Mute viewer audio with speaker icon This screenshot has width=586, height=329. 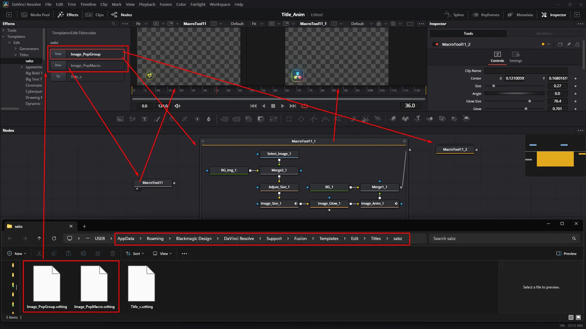[x=177, y=106]
